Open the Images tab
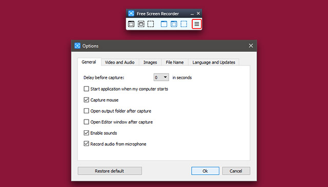The width and height of the screenshot is (328, 187). (x=150, y=62)
